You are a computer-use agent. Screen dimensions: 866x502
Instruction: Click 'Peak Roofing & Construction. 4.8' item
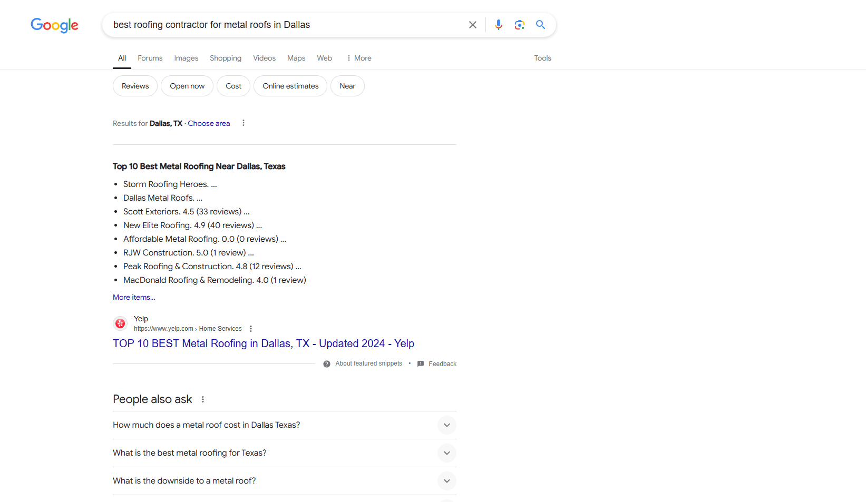click(x=212, y=266)
